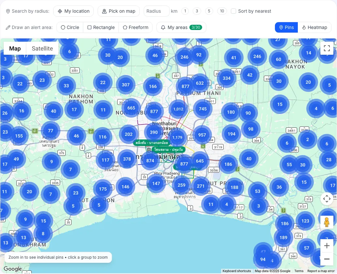Open Keyboard shortcuts link

(237, 271)
